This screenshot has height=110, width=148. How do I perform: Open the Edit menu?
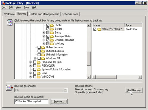coord(11,7)
